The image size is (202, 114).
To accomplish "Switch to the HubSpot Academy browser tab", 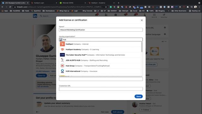I will [x=101, y=3].
